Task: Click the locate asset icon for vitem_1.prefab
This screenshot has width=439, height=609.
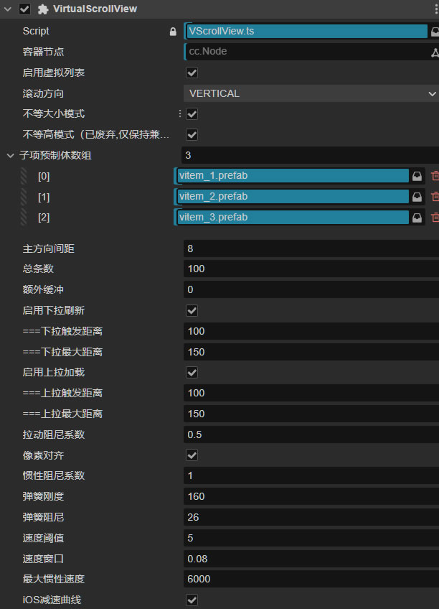Action: point(417,177)
